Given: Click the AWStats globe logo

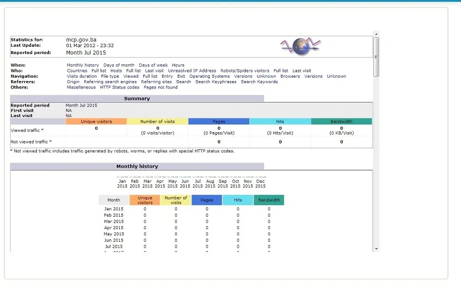Looking at the screenshot, I should click(300, 46).
